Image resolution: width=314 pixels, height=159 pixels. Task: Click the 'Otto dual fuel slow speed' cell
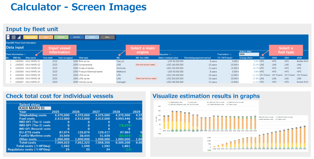(146, 65)
